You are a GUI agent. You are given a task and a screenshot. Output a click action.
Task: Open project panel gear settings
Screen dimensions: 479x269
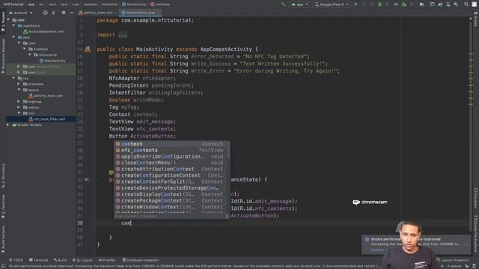point(64,13)
